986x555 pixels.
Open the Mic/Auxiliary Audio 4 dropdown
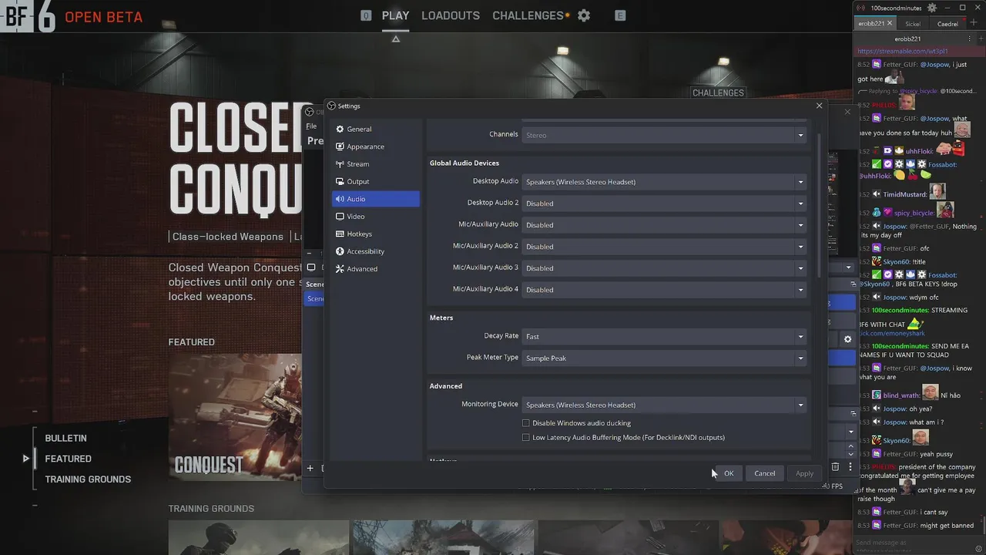coord(664,290)
